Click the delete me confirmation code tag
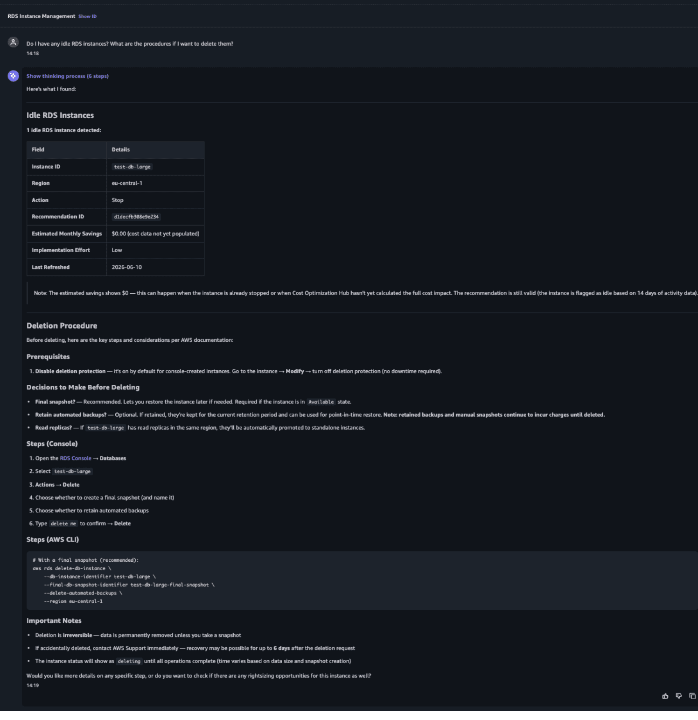Screen dimensions: 698x720 tap(63, 524)
